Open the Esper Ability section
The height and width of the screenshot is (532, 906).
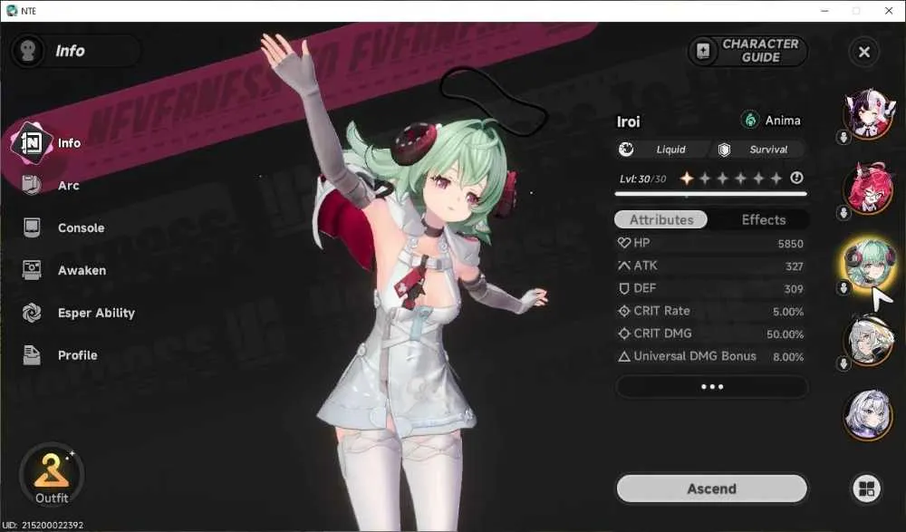(x=79, y=313)
